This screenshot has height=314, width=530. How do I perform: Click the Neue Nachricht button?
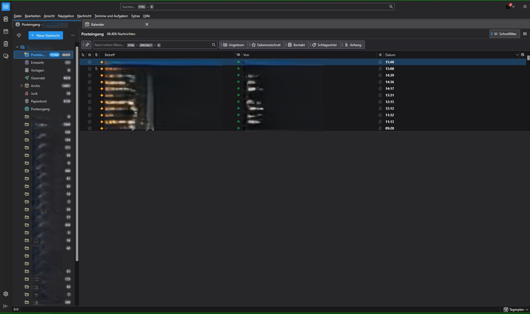pyautogui.click(x=46, y=35)
